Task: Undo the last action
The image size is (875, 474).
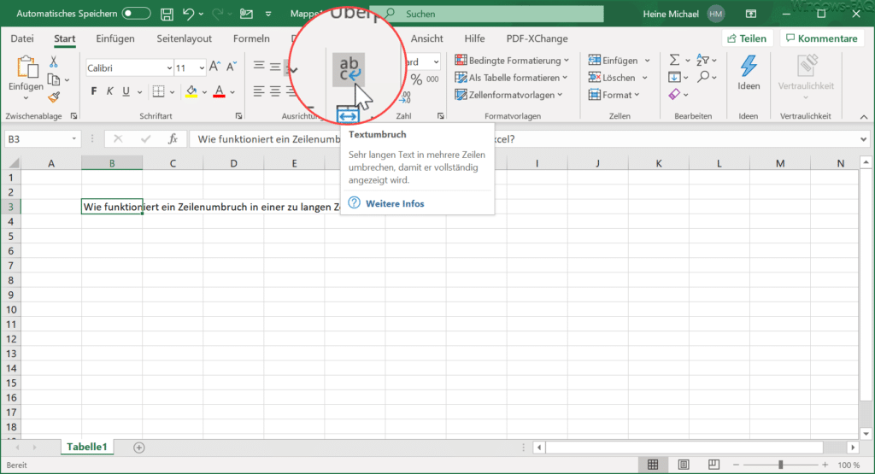Action: pyautogui.click(x=189, y=14)
